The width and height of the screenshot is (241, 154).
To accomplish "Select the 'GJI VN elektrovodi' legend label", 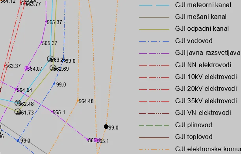I will (203, 113).
